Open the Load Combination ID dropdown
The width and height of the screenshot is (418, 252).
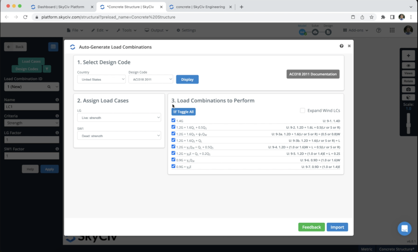coord(57,87)
